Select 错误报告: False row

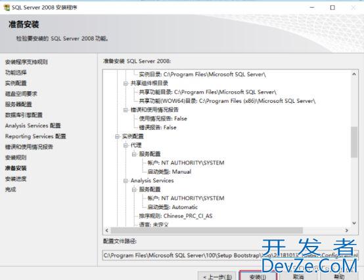[158, 127]
